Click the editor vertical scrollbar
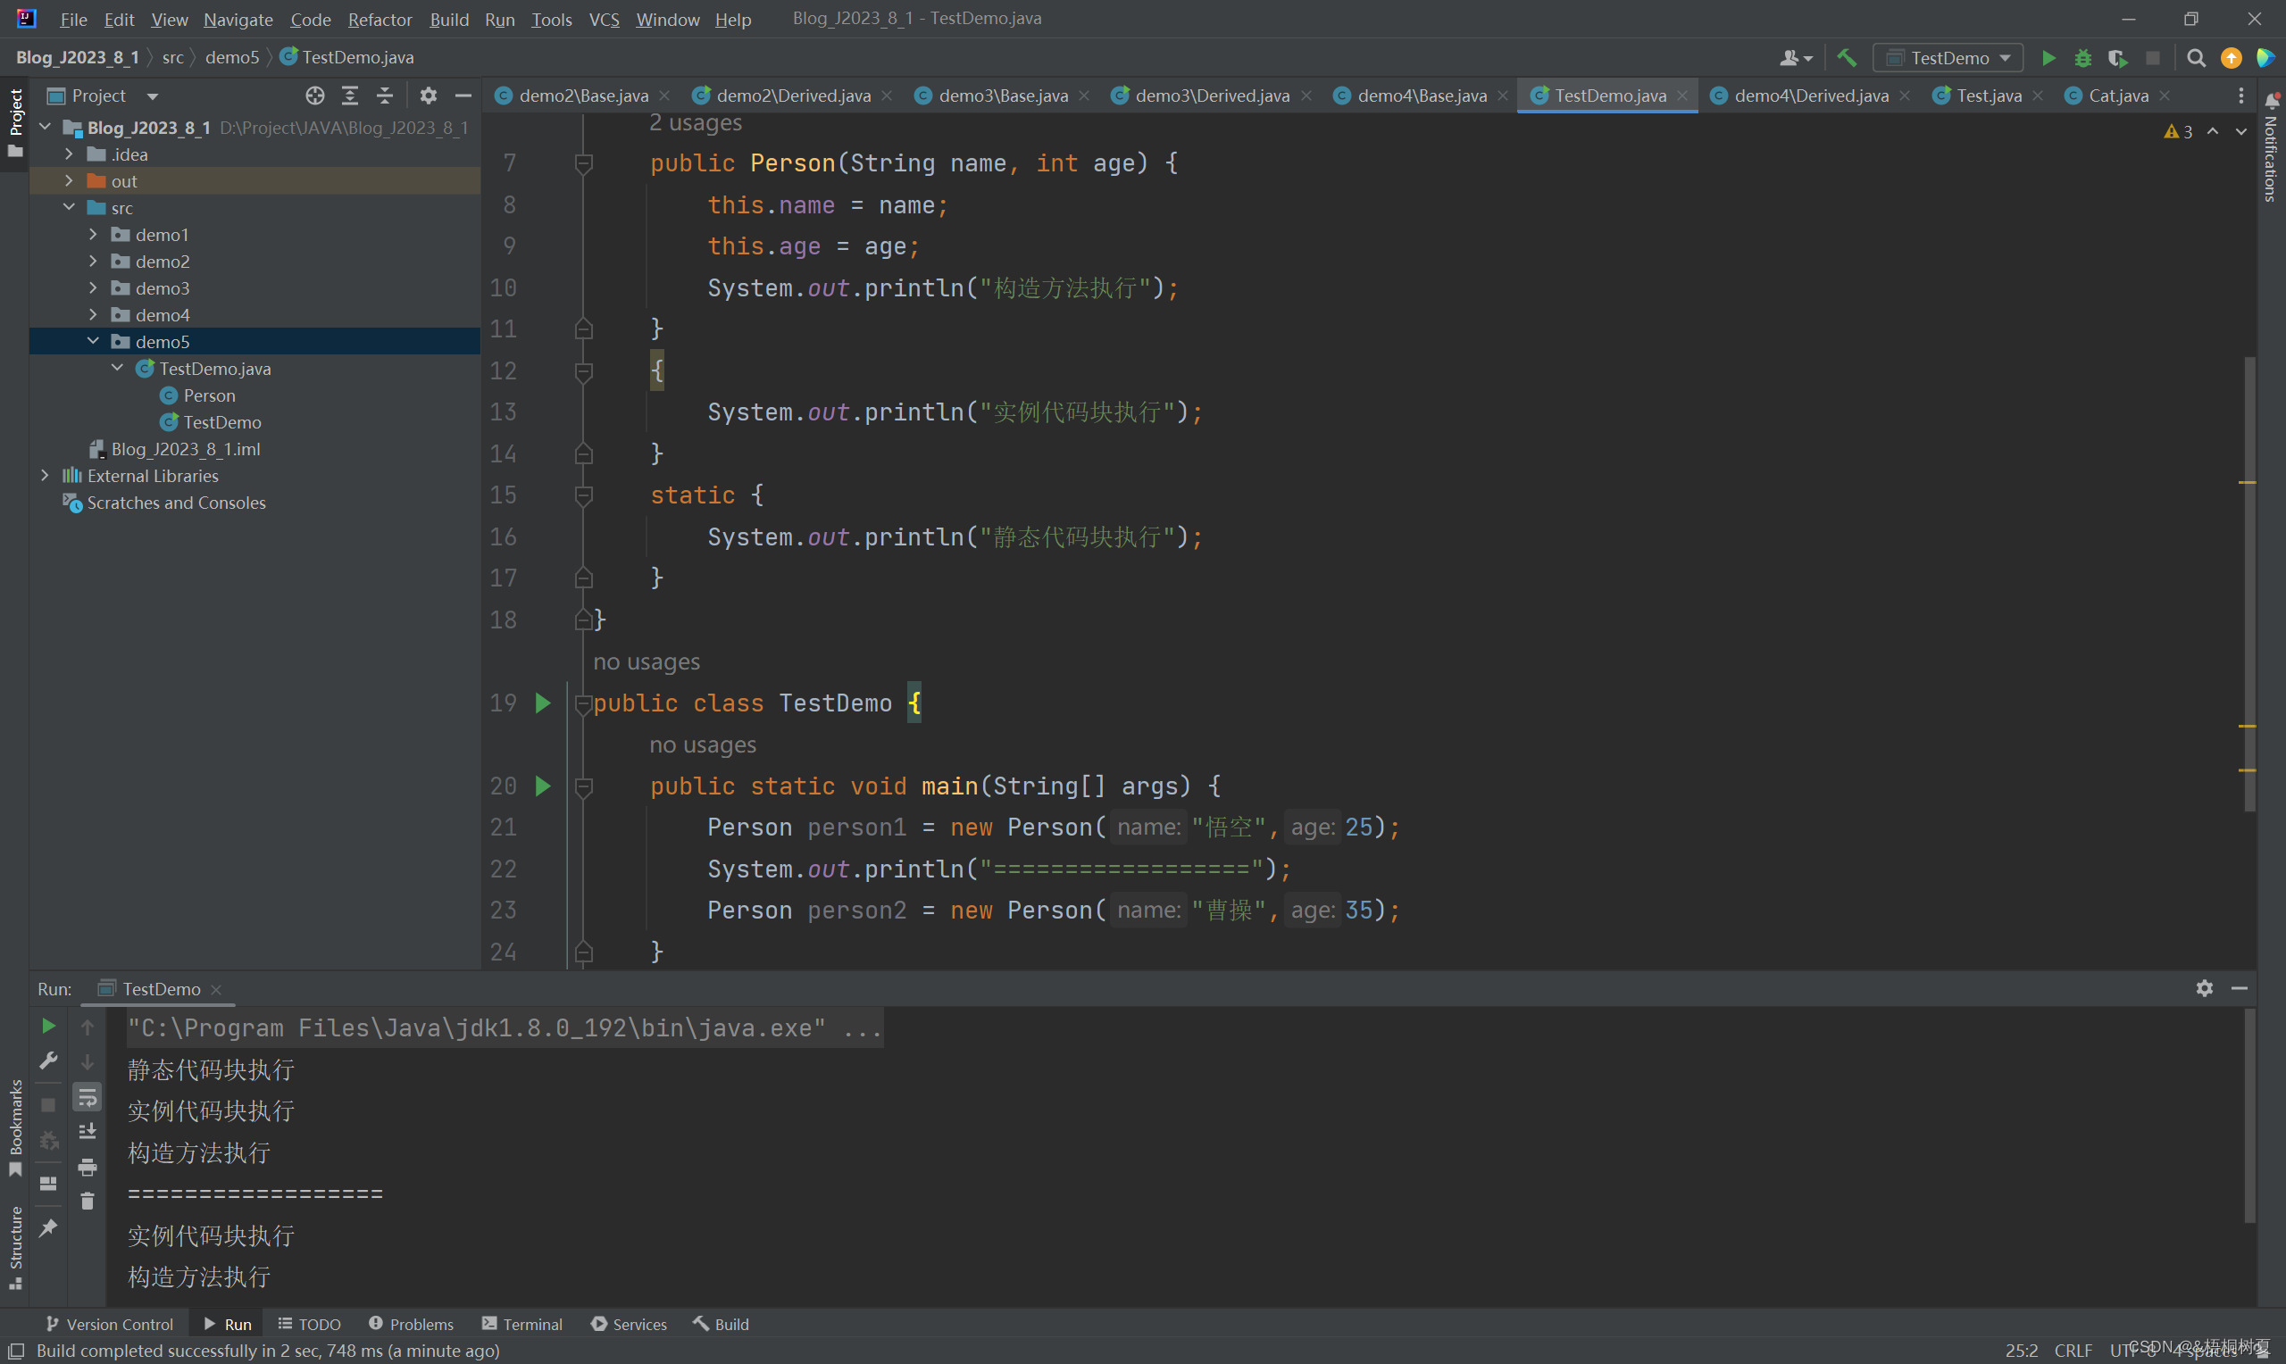Image resolution: width=2286 pixels, height=1364 pixels. 2249,584
